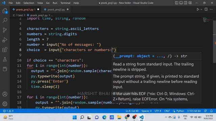
Task: Open Chat app on taskbar
Action: [97, 117]
